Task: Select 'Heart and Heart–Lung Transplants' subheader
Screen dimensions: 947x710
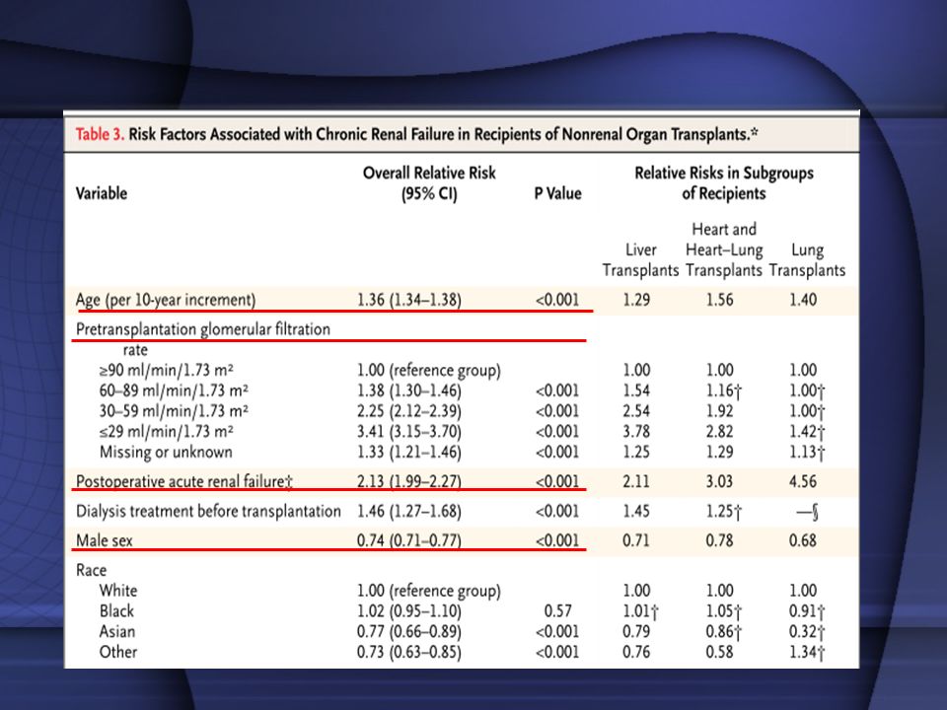Action: click(x=724, y=249)
